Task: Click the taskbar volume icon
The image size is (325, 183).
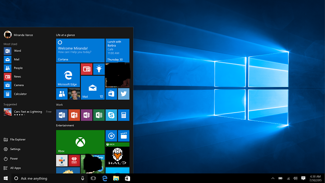Action: tap(295, 178)
